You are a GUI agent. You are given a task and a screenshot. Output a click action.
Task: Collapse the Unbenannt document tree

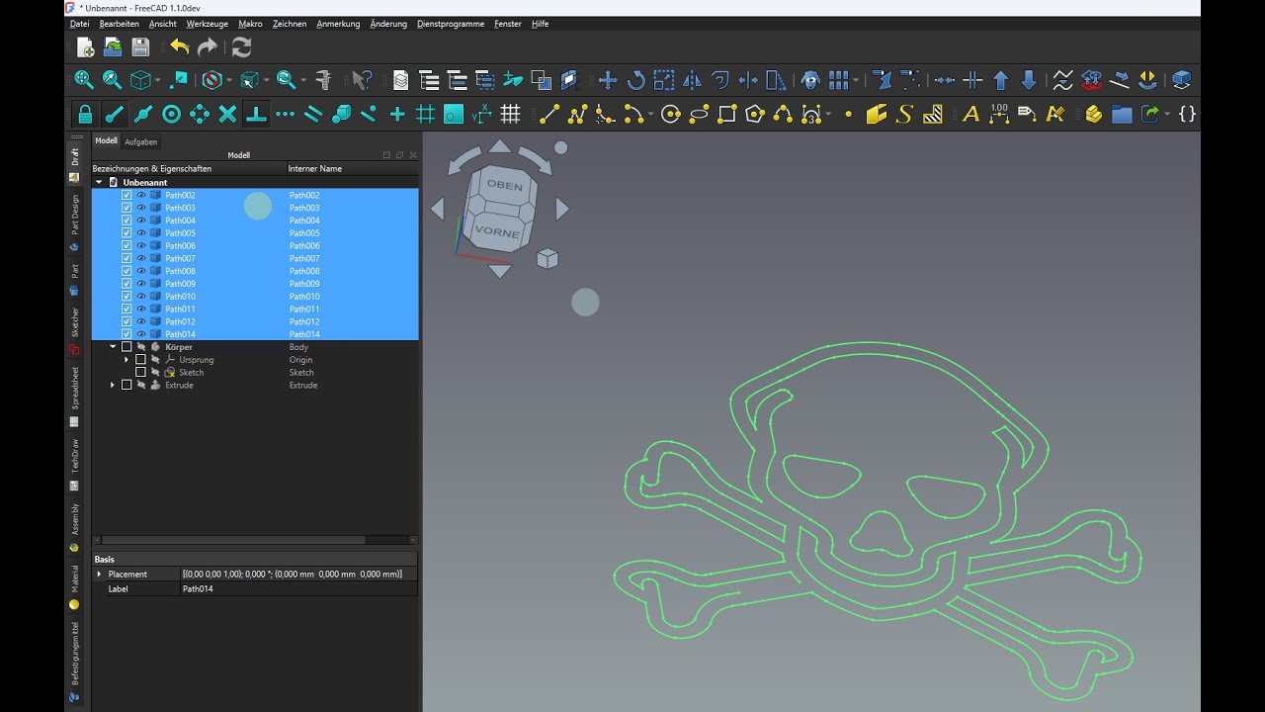[x=99, y=182]
